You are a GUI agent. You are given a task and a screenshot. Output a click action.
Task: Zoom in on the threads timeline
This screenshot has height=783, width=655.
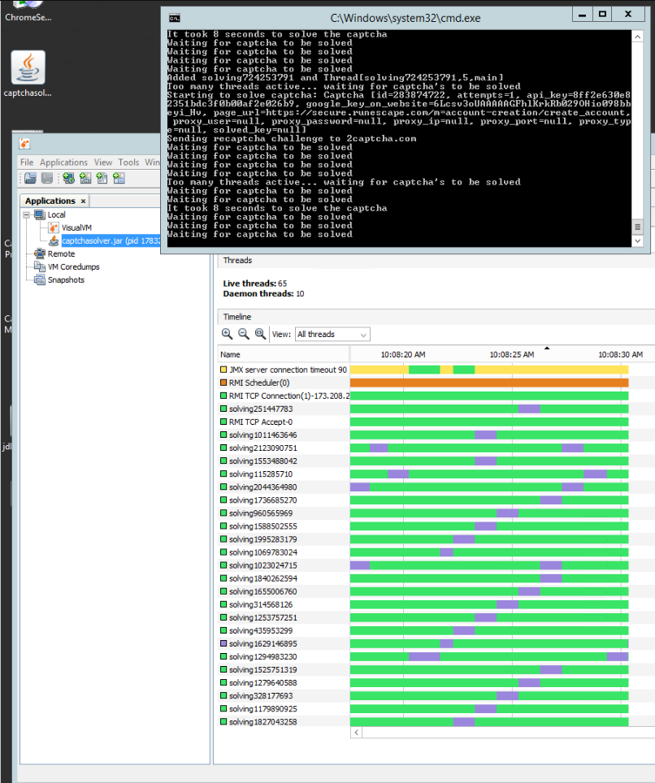click(x=227, y=334)
